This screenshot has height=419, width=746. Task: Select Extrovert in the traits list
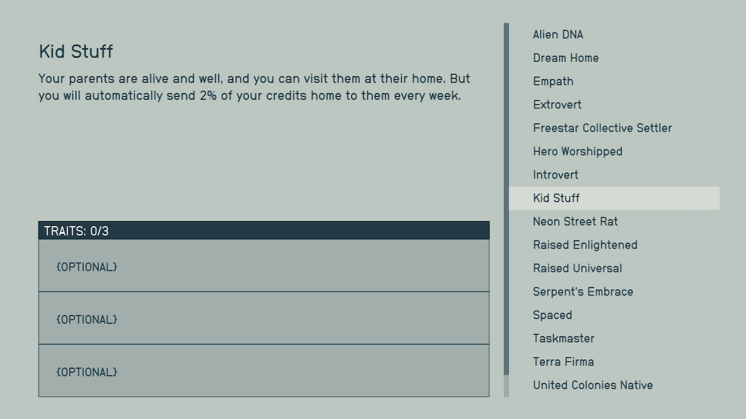coord(557,105)
